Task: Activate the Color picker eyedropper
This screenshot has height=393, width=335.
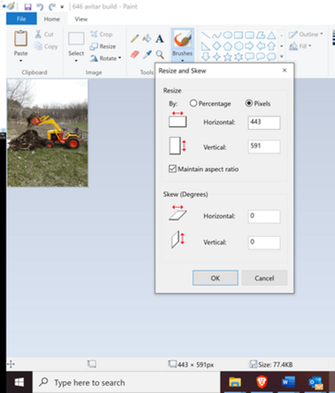Action: click(x=147, y=55)
